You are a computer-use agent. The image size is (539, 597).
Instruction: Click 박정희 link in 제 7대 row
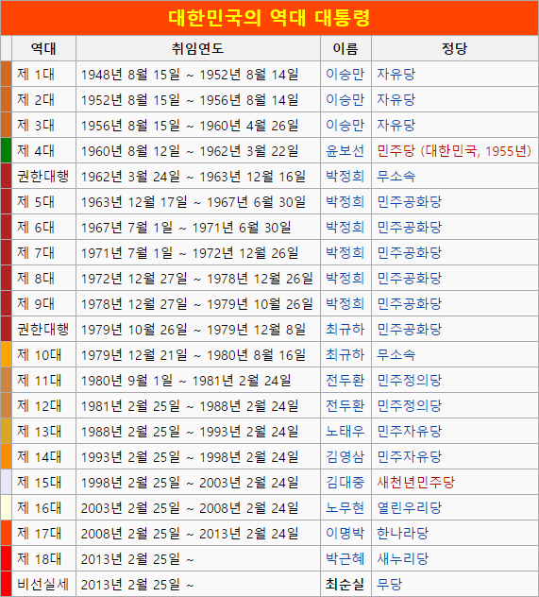click(345, 252)
